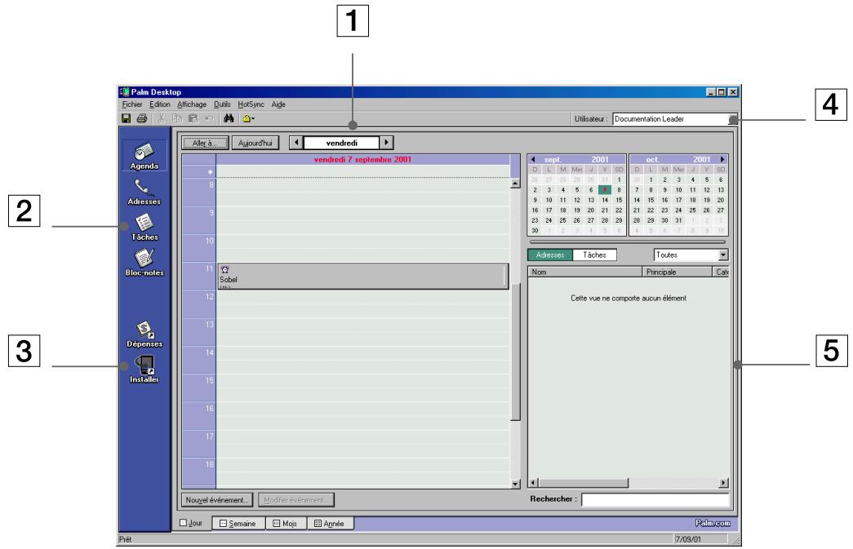Click the Undo toolbar icon
Screen dimensions: 853x549
click(209, 118)
